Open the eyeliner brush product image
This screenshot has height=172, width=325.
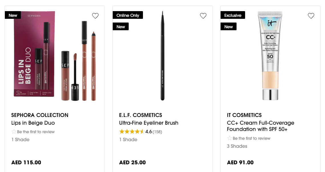(162, 56)
